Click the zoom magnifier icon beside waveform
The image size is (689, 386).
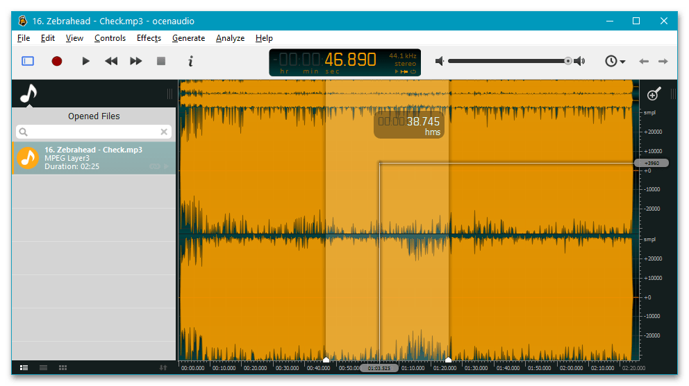coord(654,94)
